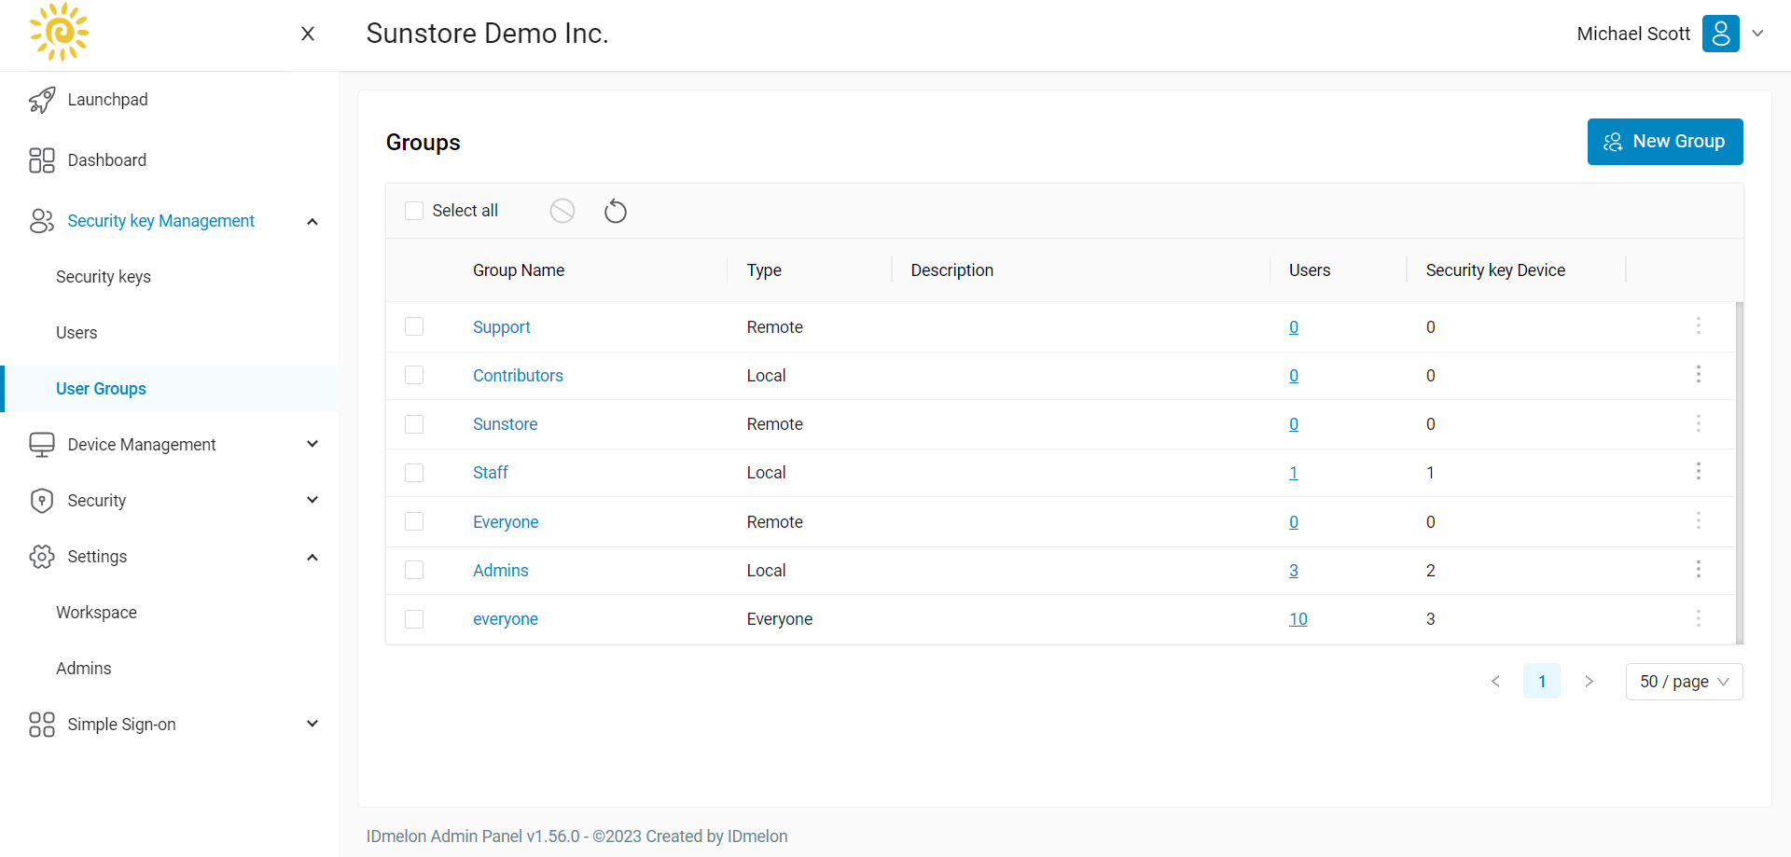Go to next page arrow
The image size is (1791, 857).
1589,682
